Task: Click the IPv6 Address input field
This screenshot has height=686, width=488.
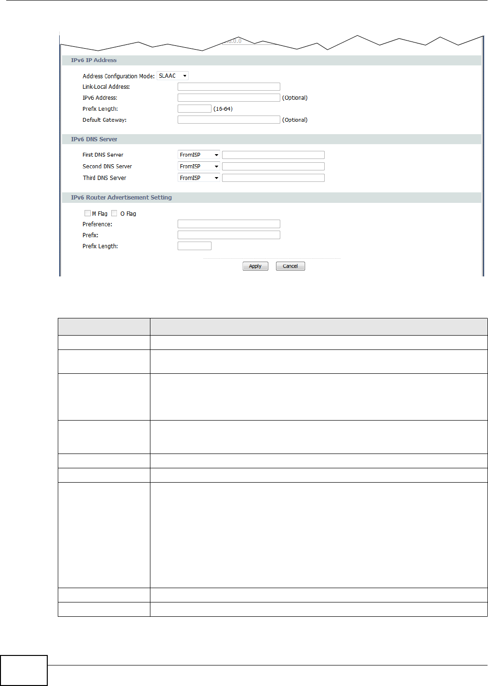Action: pyautogui.click(x=229, y=97)
